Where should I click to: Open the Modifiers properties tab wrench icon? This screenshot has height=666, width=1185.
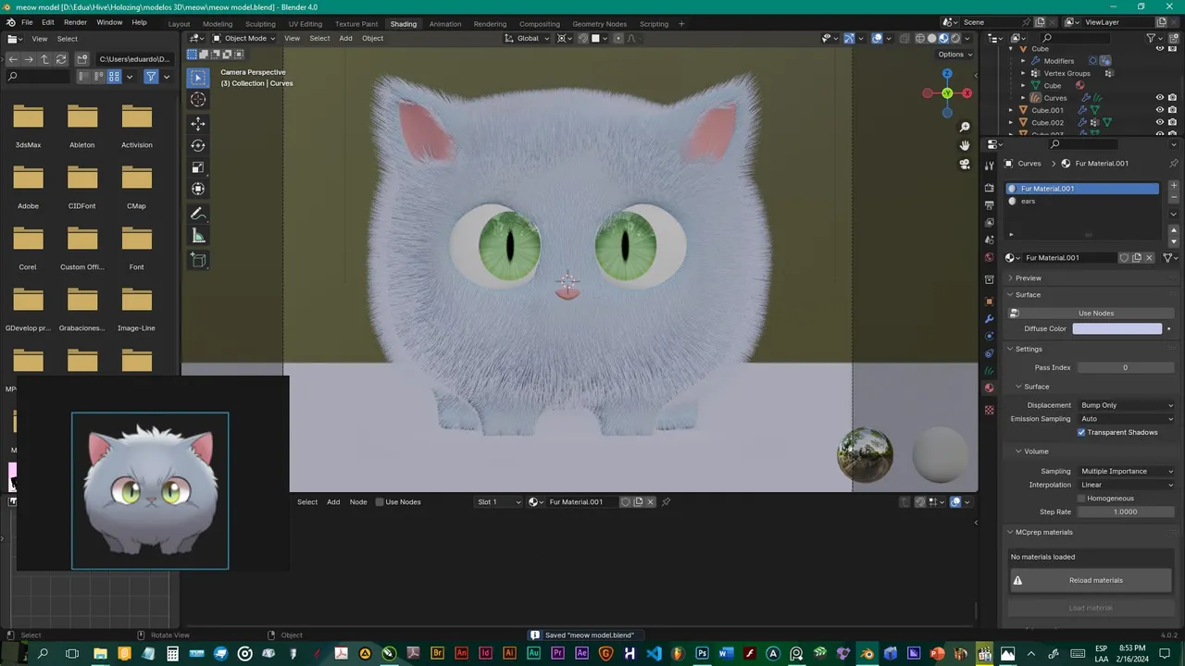(x=989, y=318)
